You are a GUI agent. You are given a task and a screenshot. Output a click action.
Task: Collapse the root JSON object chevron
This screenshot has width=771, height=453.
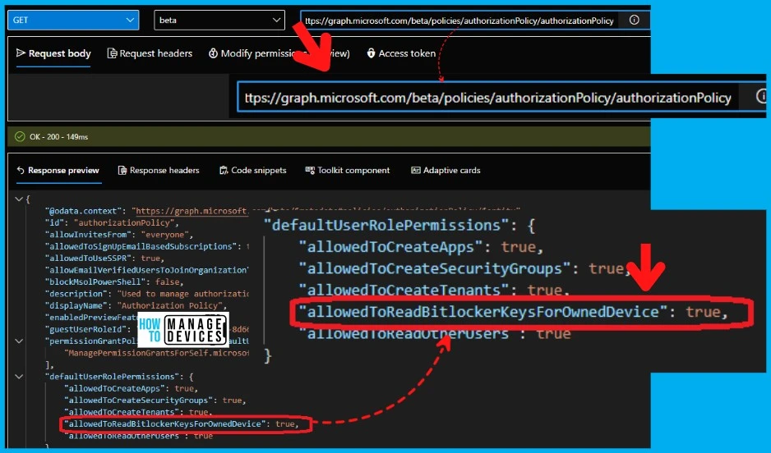[19, 199]
